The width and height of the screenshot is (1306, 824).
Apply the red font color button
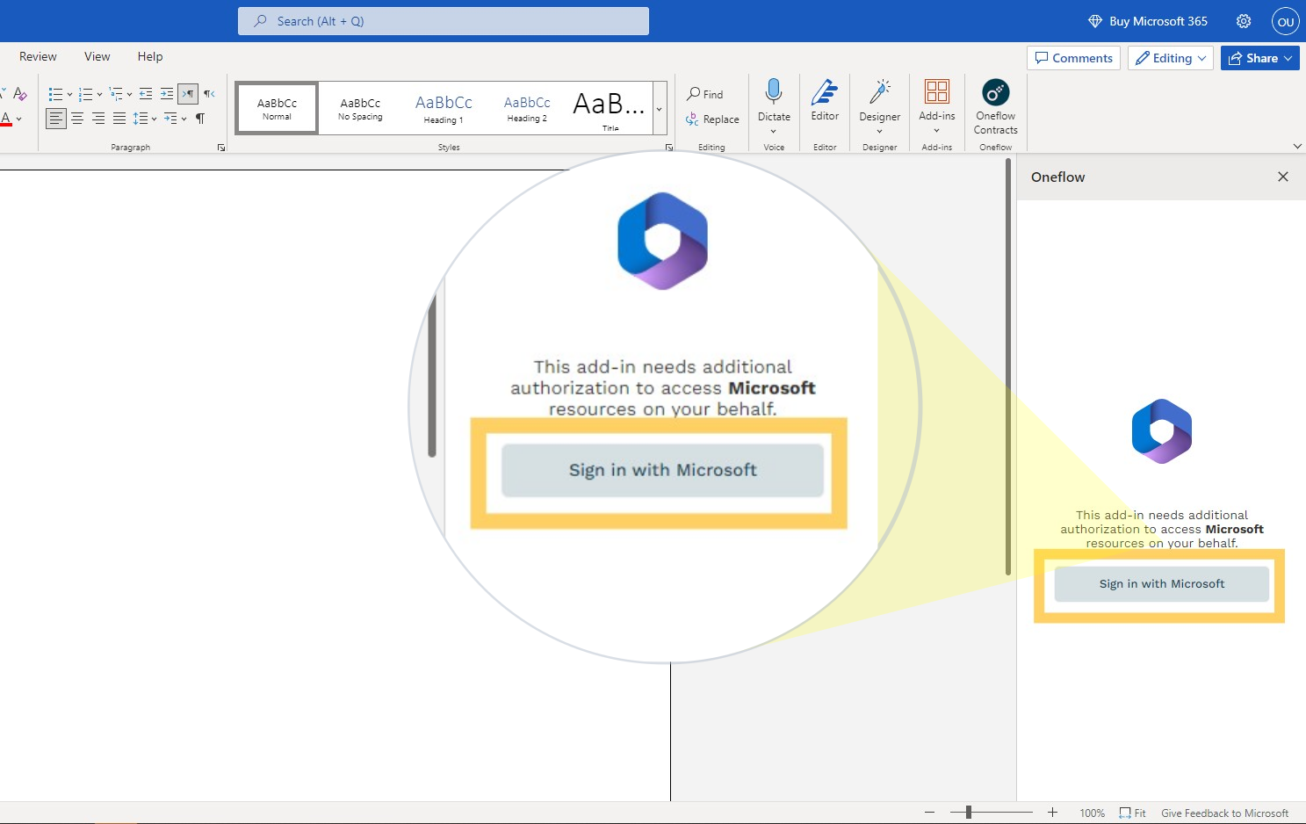coord(6,119)
